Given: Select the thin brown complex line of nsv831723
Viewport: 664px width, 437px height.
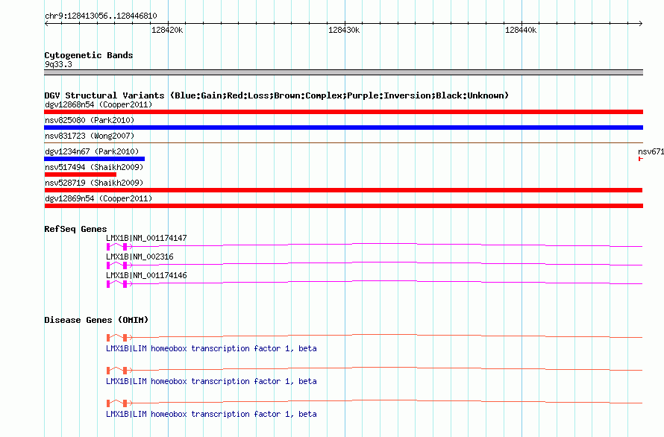Looking at the screenshot, I should click(x=343, y=143).
